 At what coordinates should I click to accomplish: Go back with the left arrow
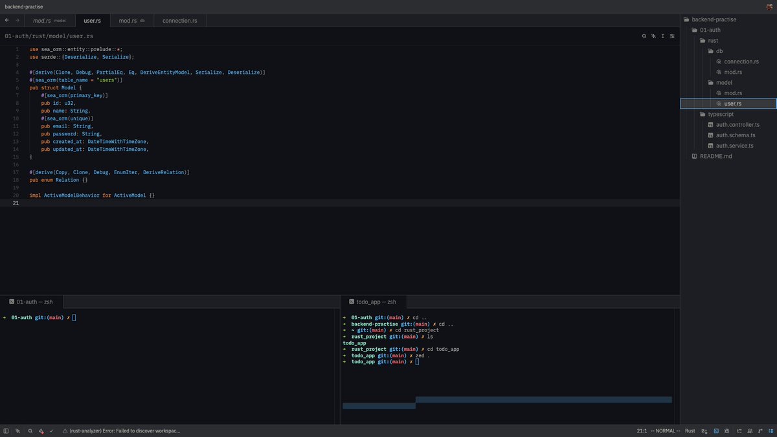pos(6,21)
